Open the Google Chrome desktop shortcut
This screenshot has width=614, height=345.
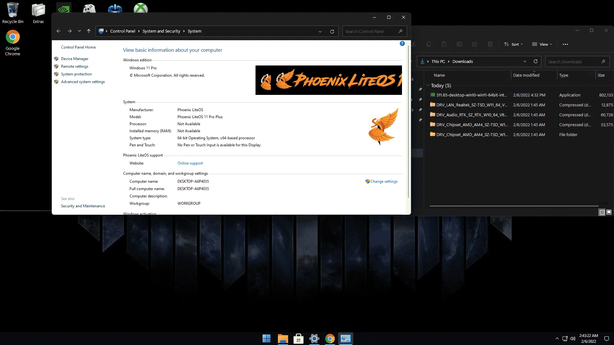(x=12, y=43)
